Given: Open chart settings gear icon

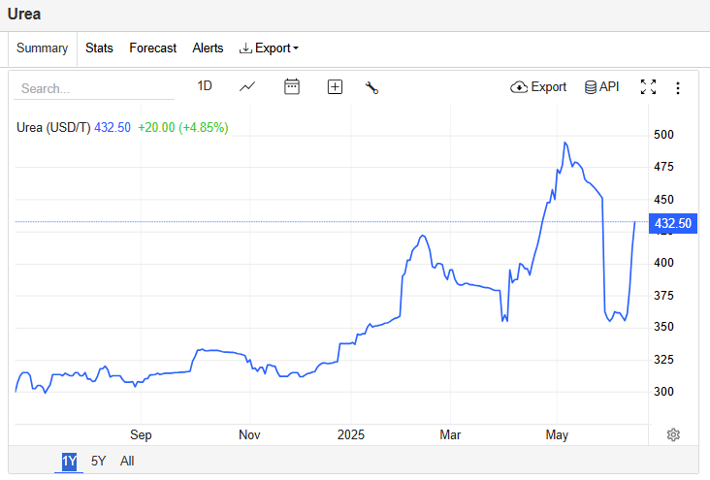Looking at the screenshot, I should [x=673, y=434].
